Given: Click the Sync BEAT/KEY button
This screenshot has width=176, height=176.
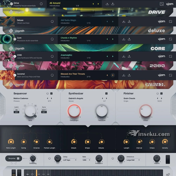Looking at the screenshot, I should [x=44, y=111].
